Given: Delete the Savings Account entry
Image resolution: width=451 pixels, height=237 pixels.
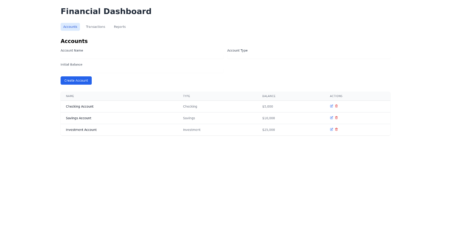Looking at the screenshot, I should [336, 118].
